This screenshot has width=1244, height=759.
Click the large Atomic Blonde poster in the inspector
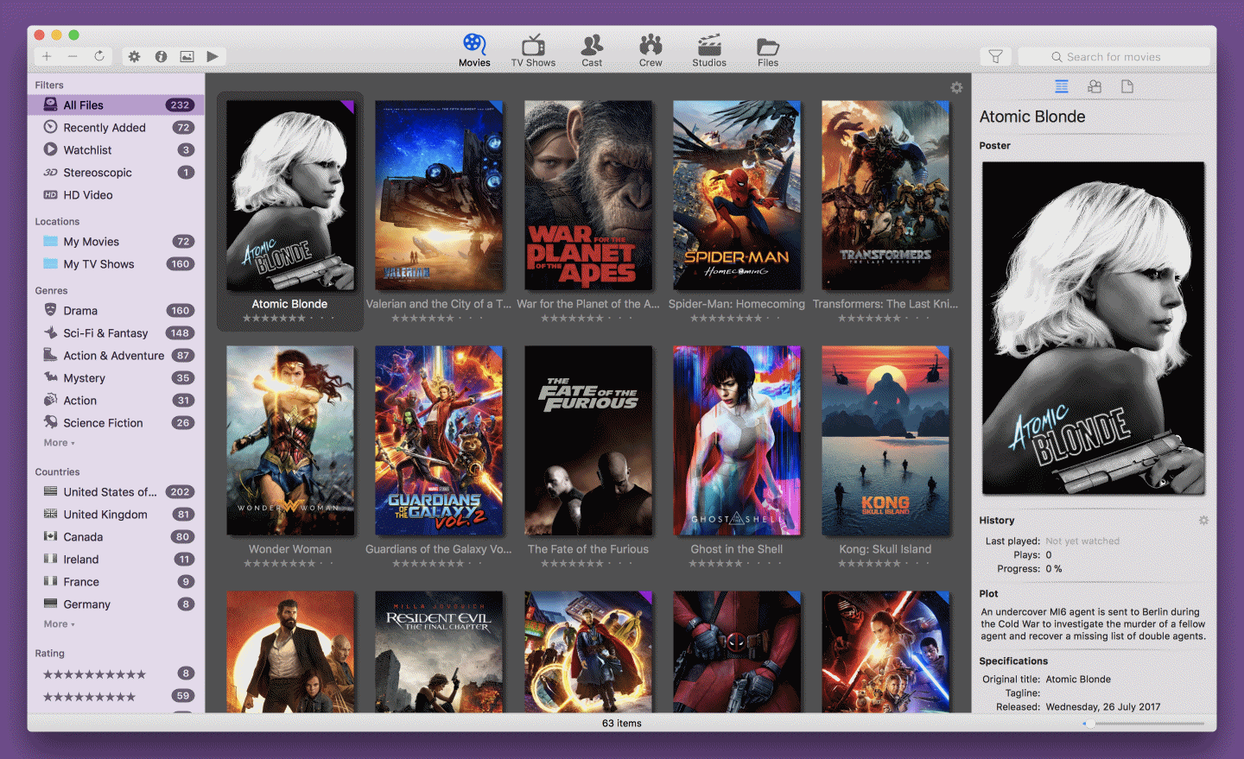click(x=1093, y=328)
